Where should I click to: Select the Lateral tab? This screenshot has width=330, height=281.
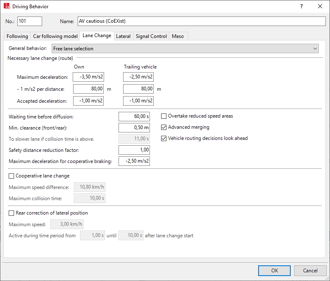coord(123,36)
